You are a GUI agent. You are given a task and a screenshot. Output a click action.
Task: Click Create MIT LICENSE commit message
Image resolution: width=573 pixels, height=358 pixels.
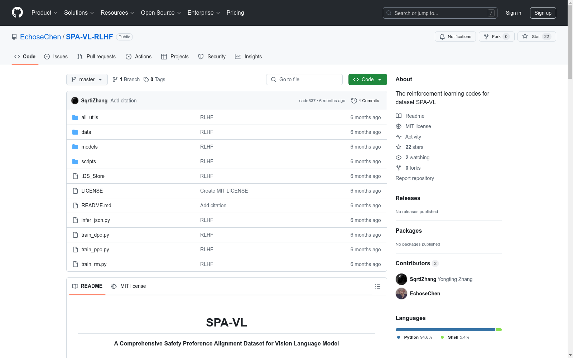[224, 191]
